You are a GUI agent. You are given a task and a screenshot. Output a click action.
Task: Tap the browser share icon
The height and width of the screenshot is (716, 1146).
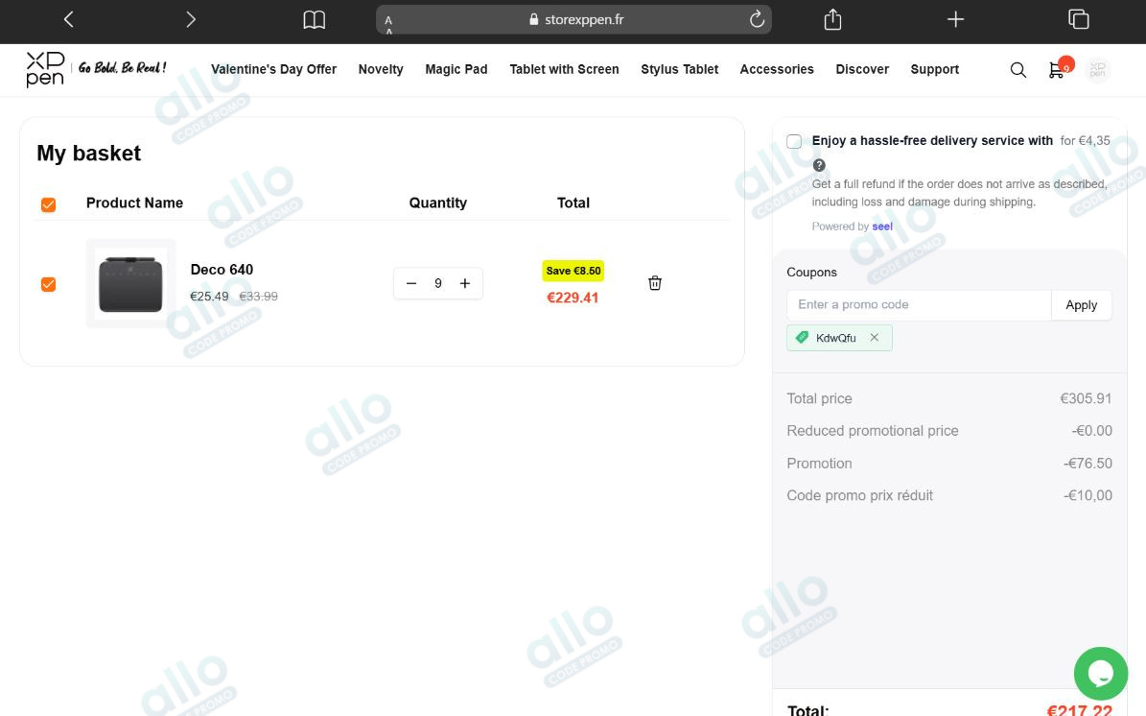pos(832,20)
